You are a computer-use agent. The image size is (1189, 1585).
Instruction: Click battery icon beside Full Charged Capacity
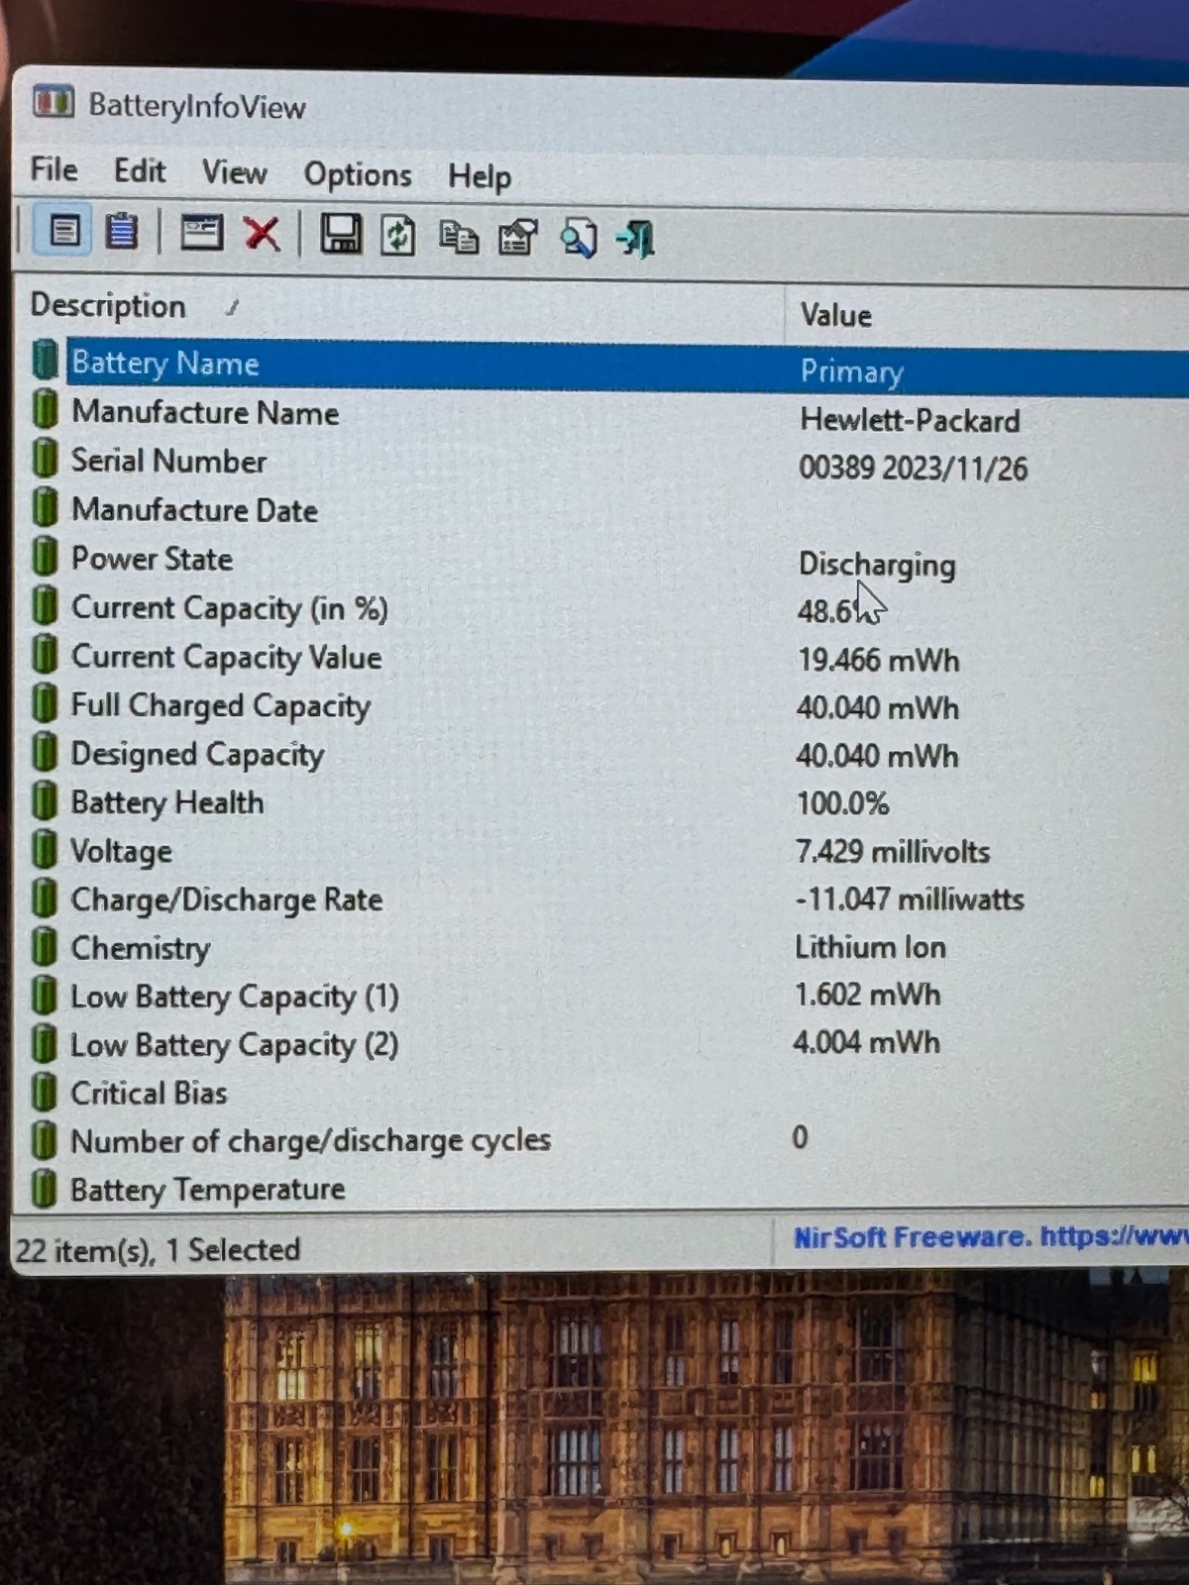(45, 703)
